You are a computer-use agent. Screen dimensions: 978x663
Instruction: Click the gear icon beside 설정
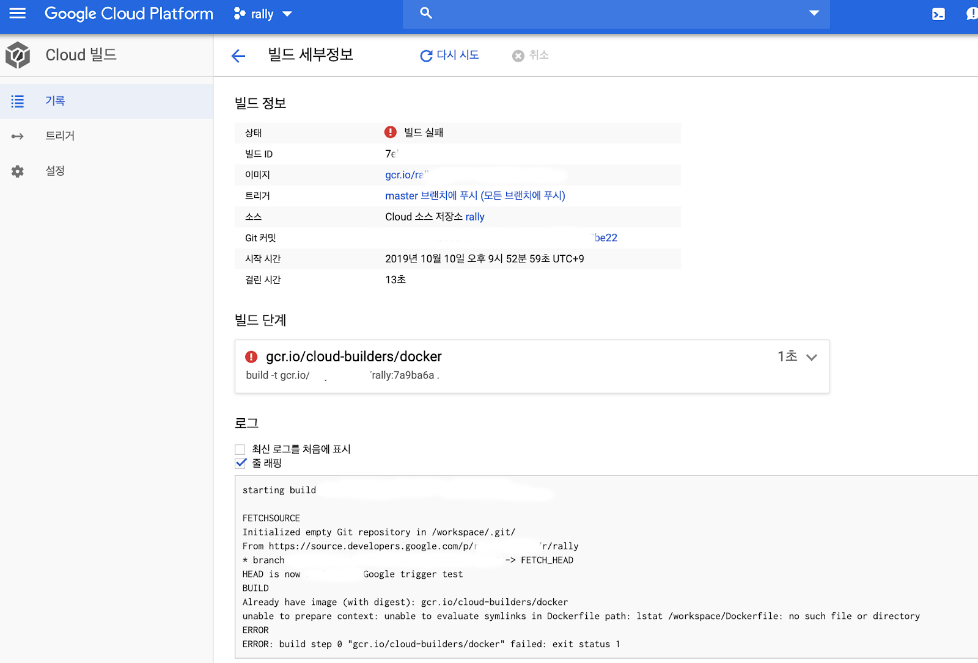18,172
